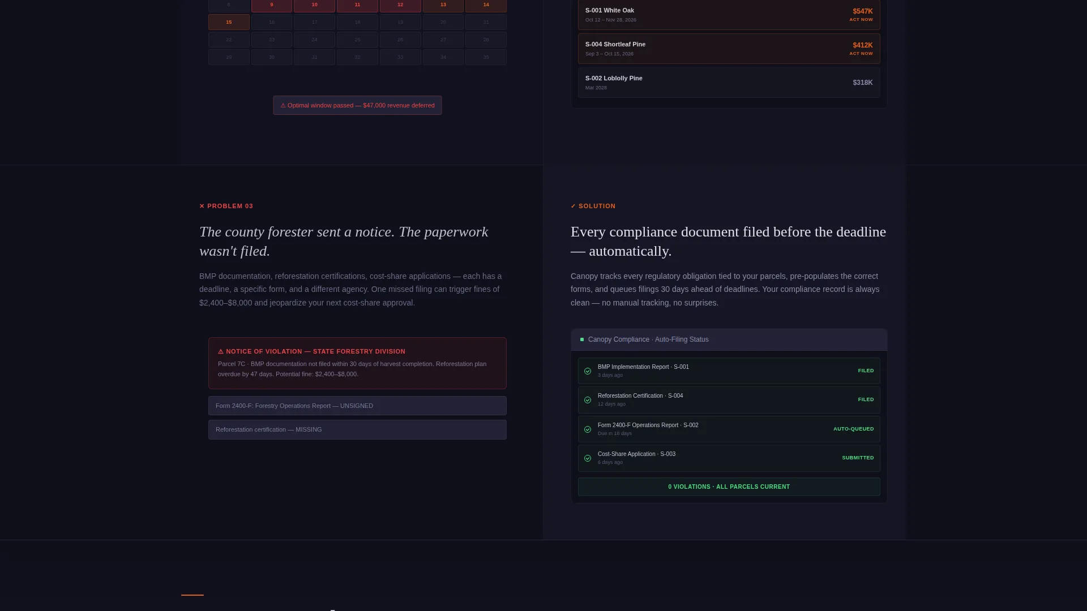The height and width of the screenshot is (611, 1087).
Task: Select calendar day 9
Action: 272,6
